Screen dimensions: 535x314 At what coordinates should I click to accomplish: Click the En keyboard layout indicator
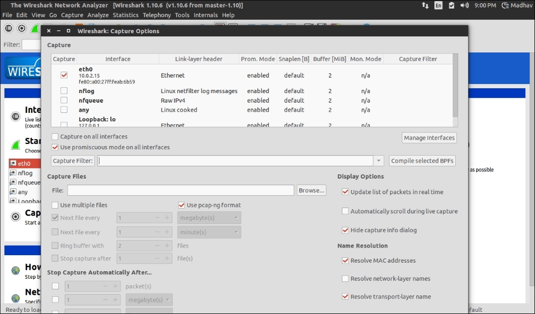[x=438, y=5]
